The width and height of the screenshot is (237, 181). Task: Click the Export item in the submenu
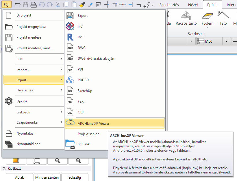click(115, 16)
